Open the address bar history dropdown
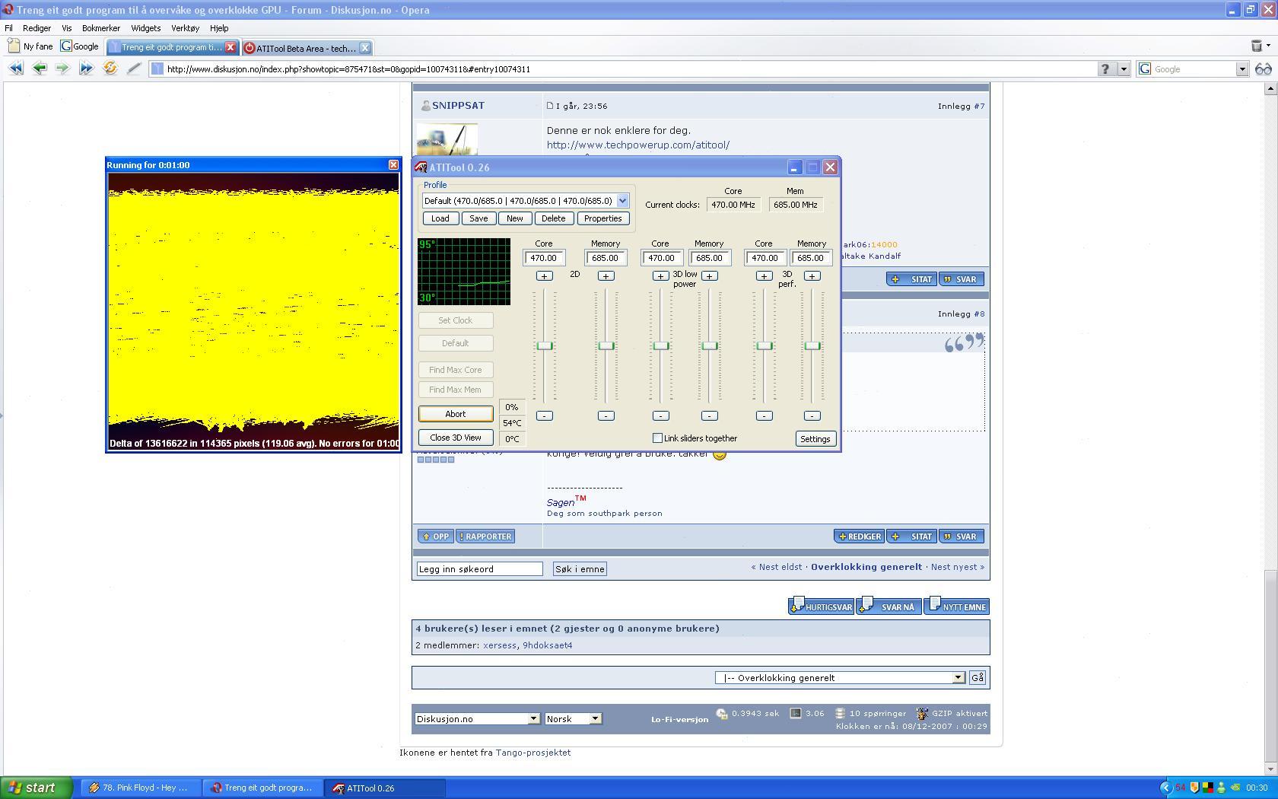The width and height of the screenshot is (1278, 799). [x=1123, y=69]
